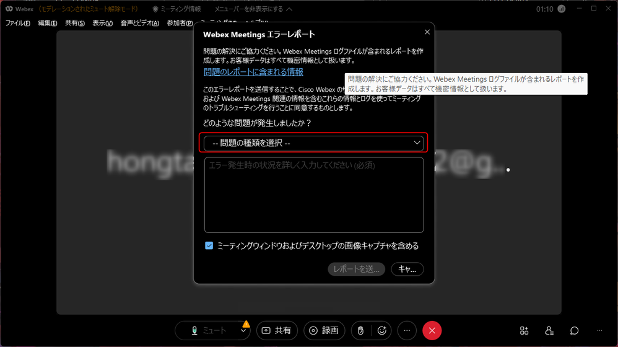Image resolution: width=618 pixels, height=347 pixels.
Task: Click the audio warning triangle icon
Action: 246,324
